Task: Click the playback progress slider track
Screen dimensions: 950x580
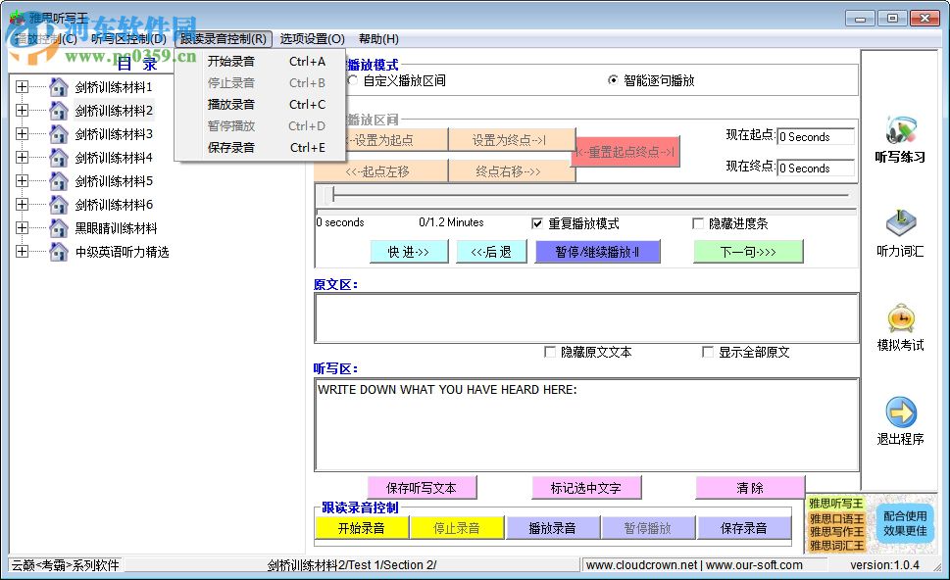Action: tap(588, 195)
